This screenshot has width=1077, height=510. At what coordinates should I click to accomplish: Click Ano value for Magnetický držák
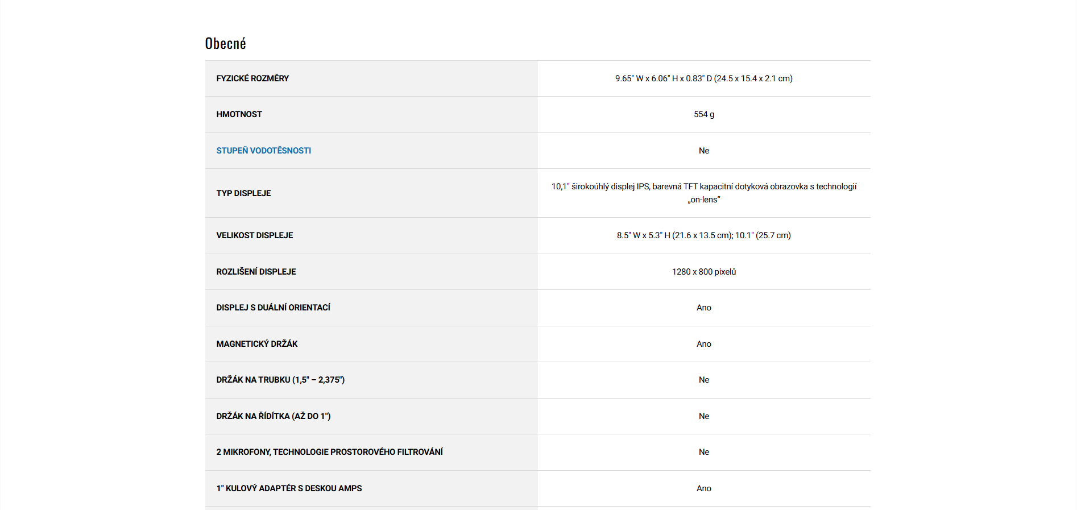coord(703,344)
